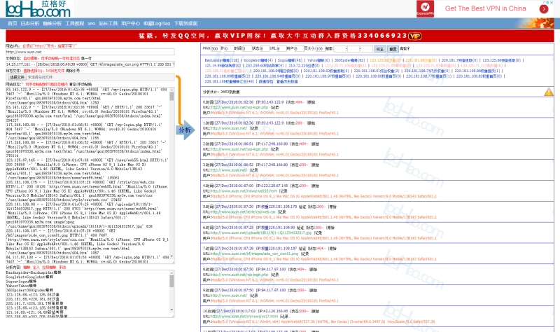Open 工具教程 navigation item
The height and width of the screenshot is (332, 560).
point(75,24)
